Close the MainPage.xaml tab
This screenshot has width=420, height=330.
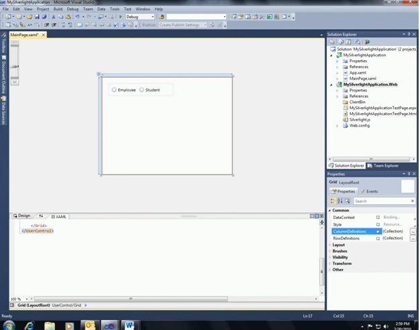point(44,35)
